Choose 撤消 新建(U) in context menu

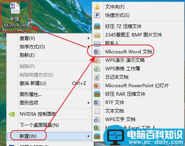coord(33,83)
